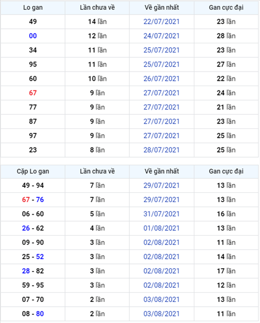The image size is (260, 323).
Task: Select the pair 49 - 94
Action: pyautogui.click(x=33, y=185)
